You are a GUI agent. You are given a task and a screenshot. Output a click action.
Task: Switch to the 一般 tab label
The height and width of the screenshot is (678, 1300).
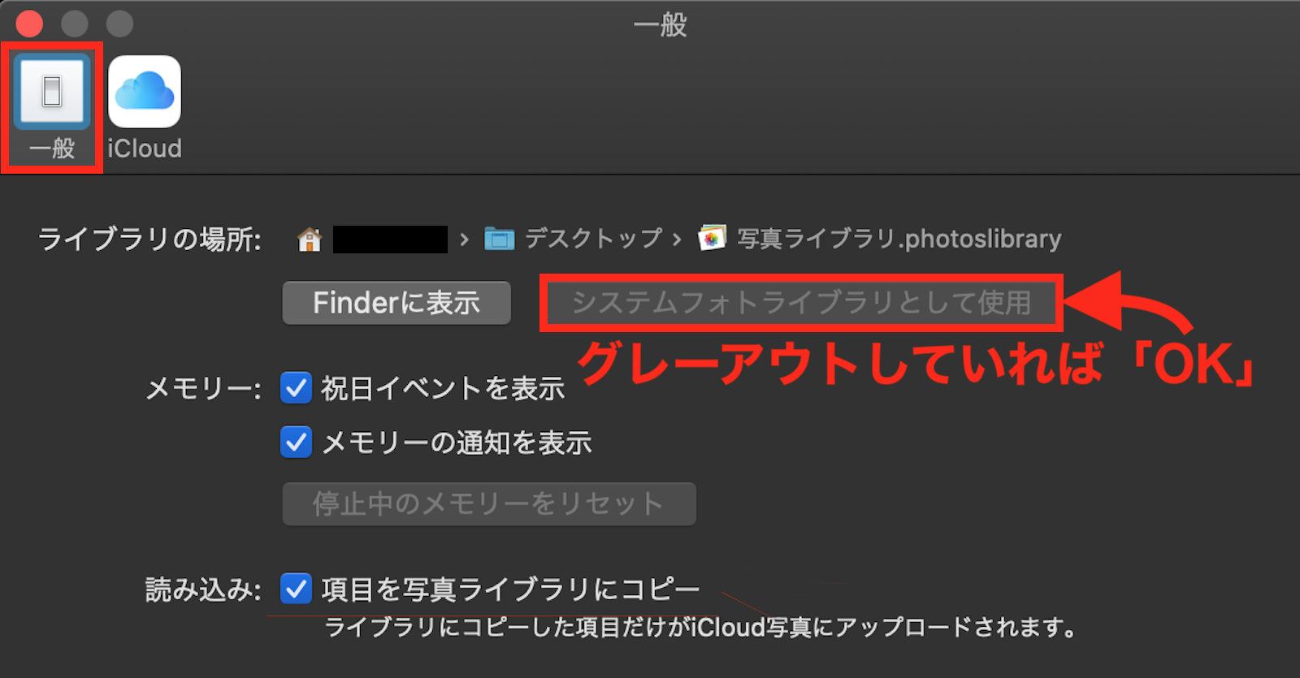pyautogui.click(x=52, y=149)
